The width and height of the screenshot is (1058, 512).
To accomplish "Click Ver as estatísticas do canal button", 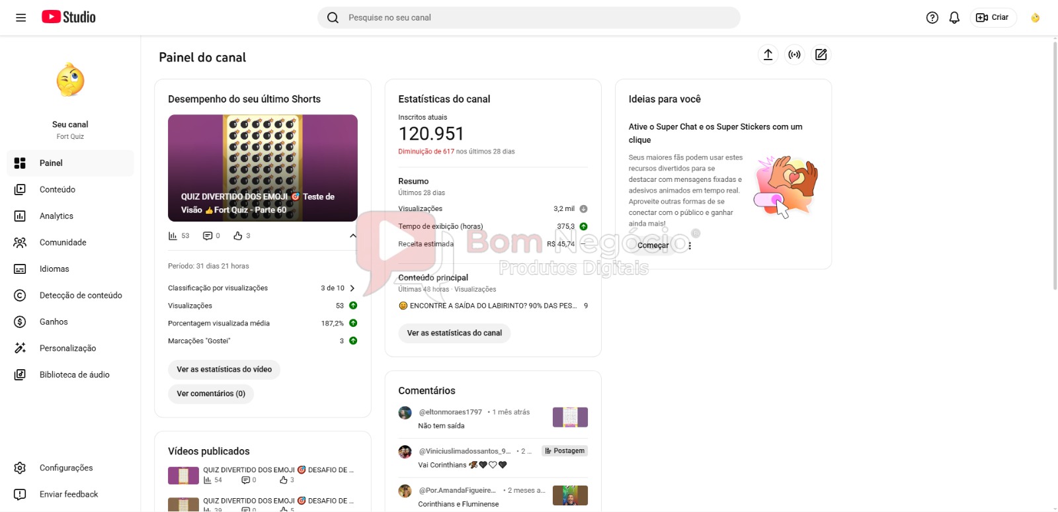I will point(454,333).
